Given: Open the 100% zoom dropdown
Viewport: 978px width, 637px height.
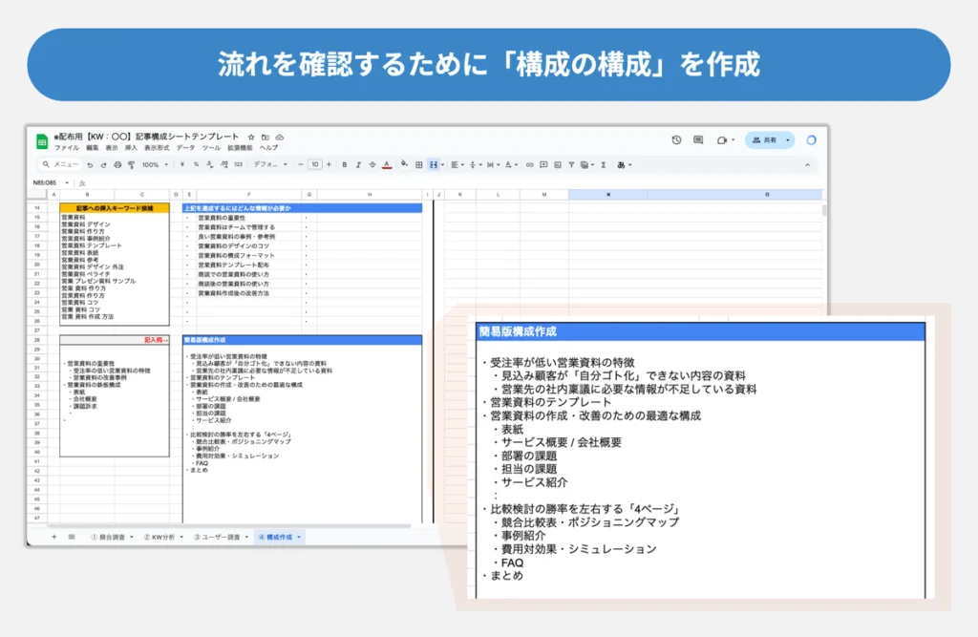Looking at the screenshot, I should pyautogui.click(x=153, y=164).
